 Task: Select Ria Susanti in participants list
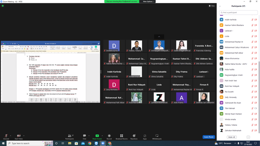[238, 92]
